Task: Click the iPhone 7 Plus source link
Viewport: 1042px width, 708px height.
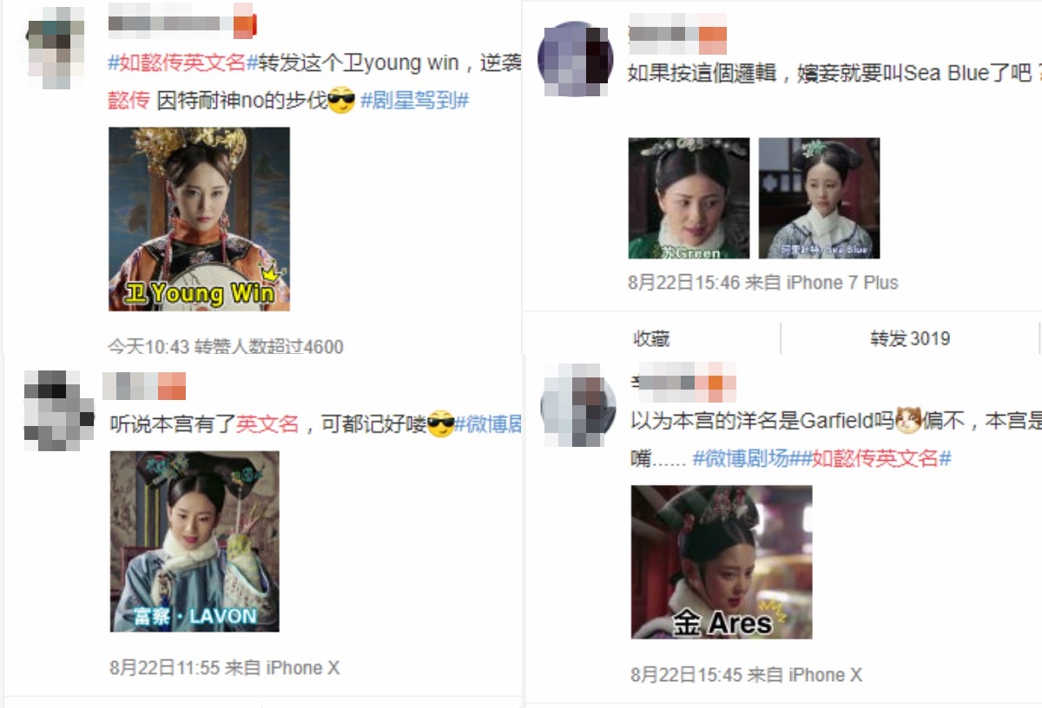Action: pyautogui.click(x=842, y=283)
